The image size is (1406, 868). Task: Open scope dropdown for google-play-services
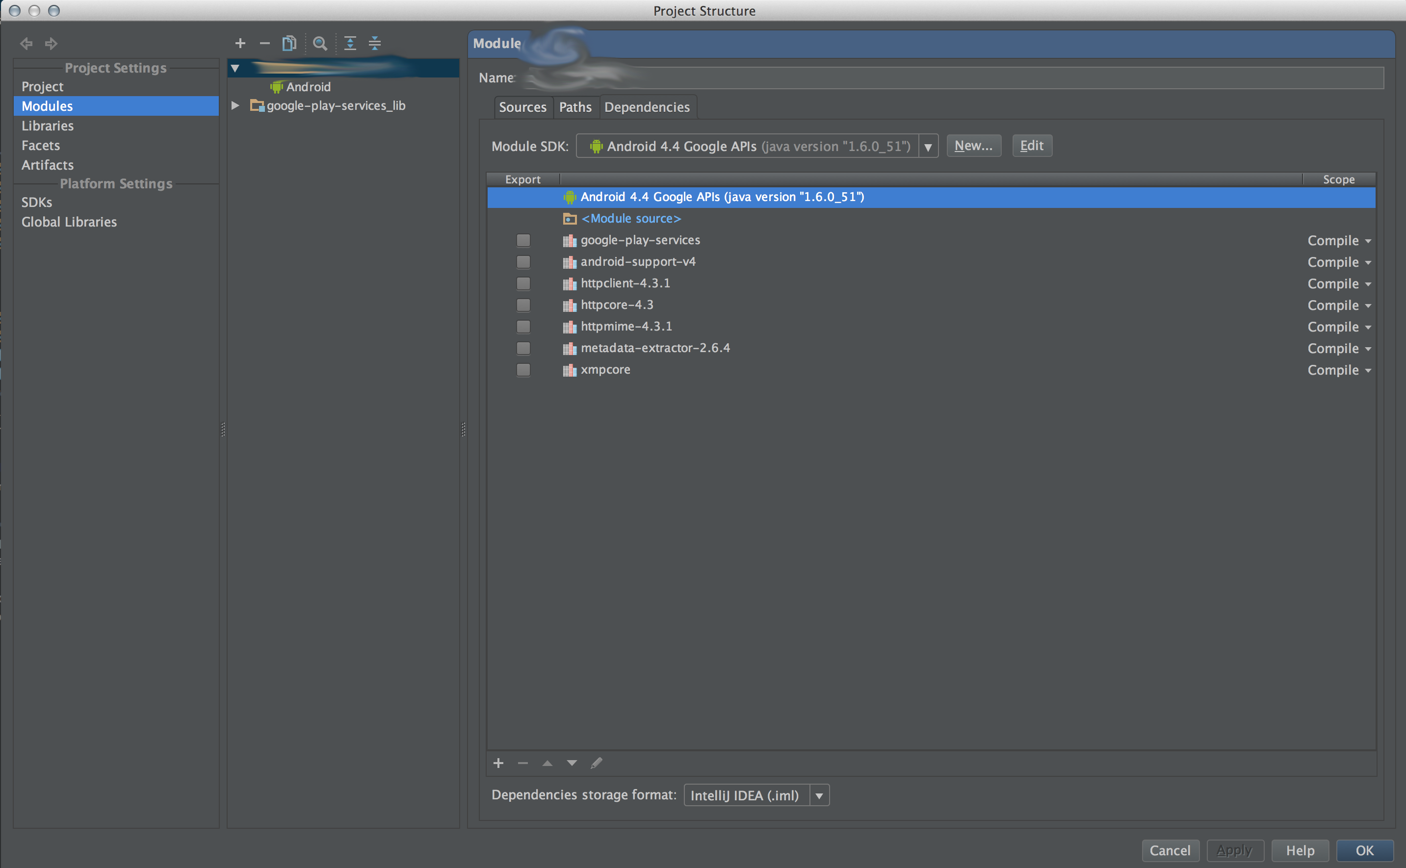1339,240
